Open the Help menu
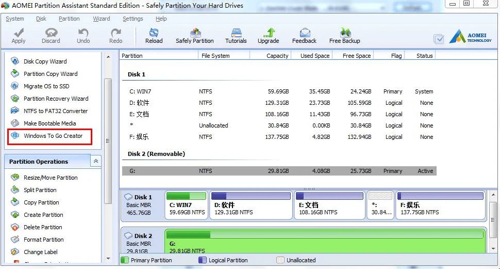 (x=161, y=19)
